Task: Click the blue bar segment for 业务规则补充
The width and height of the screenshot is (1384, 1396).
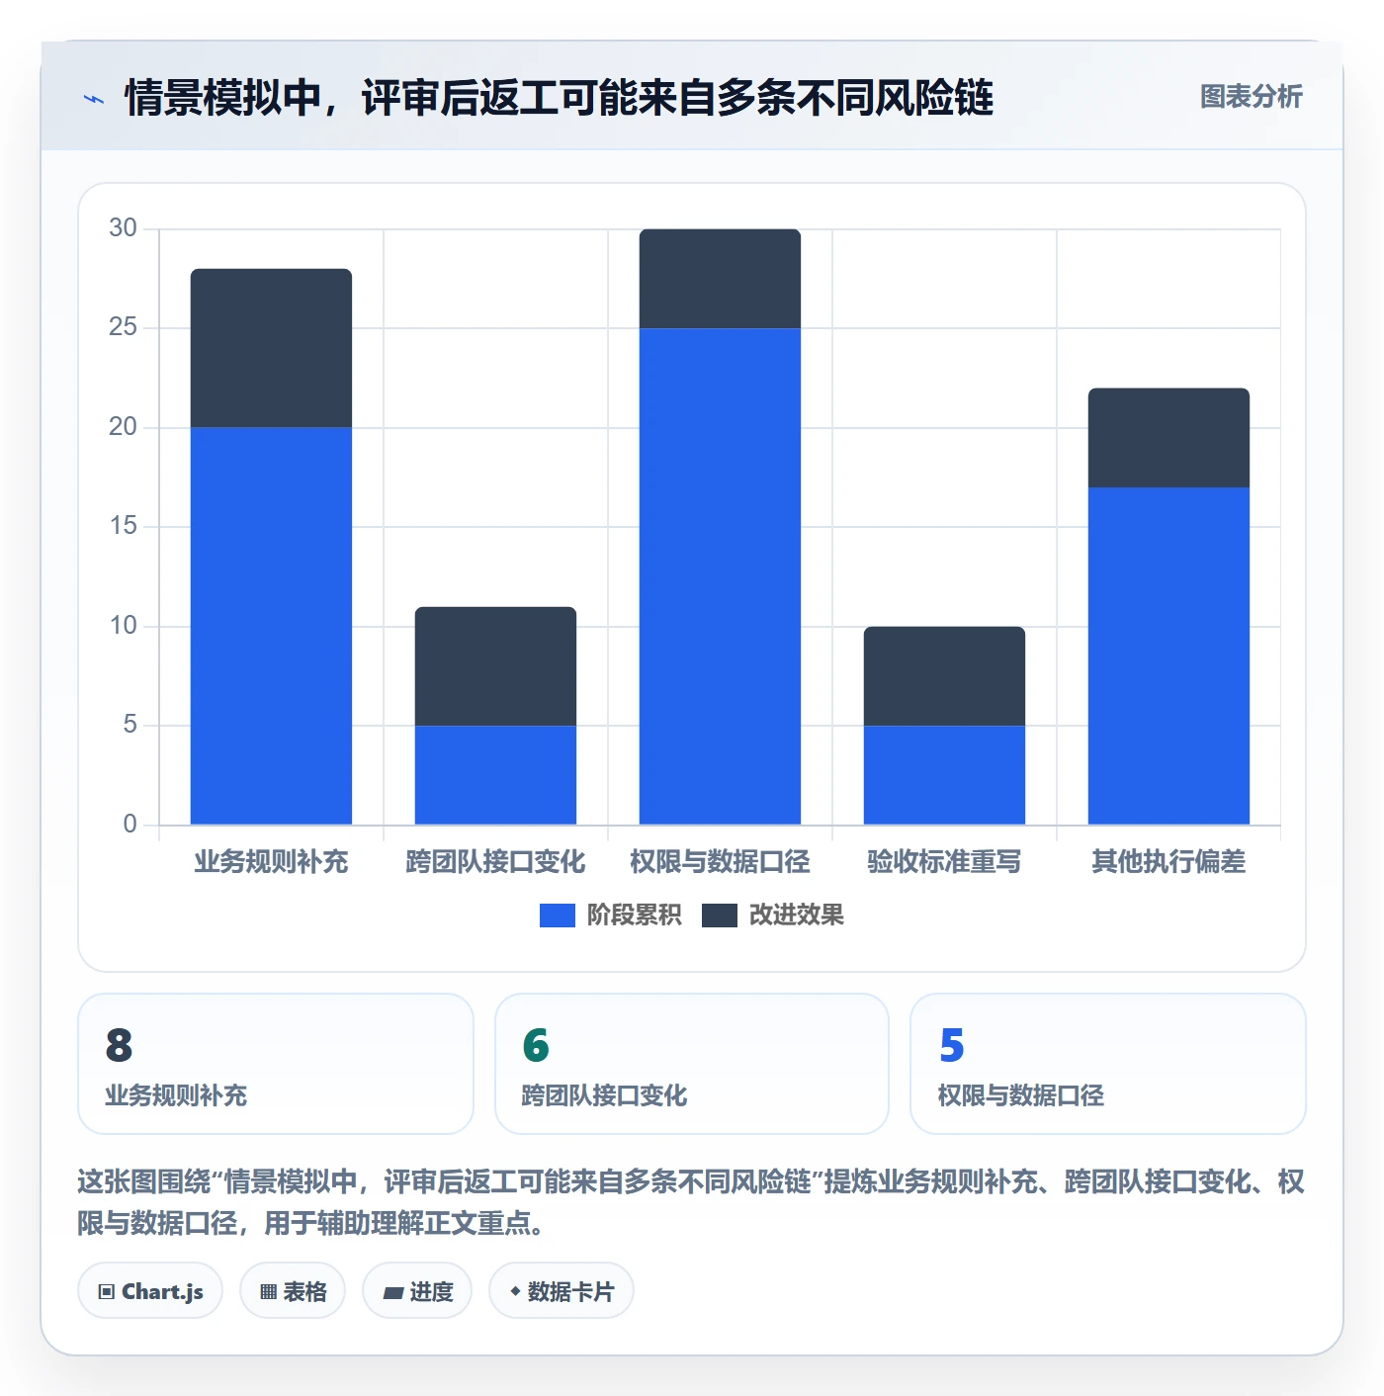Action: click(x=271, y=626)
